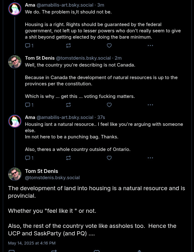Image resolution: width=194 pixels, height=252 pixels.
Task: Open Ama's avatar on the 37s post
Action: pyautogui.click(x=15, y=121)
